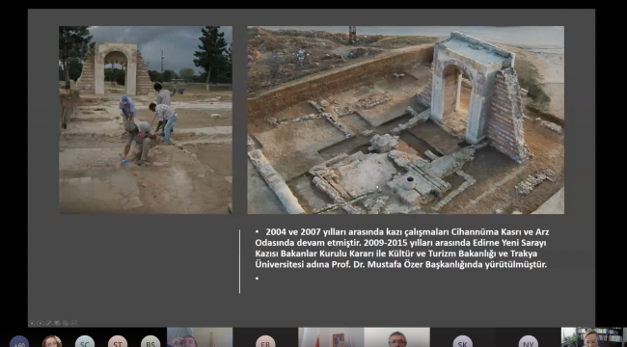Select the SK participant avatar
Screen dimensions: 627x347
coord(463,342)
